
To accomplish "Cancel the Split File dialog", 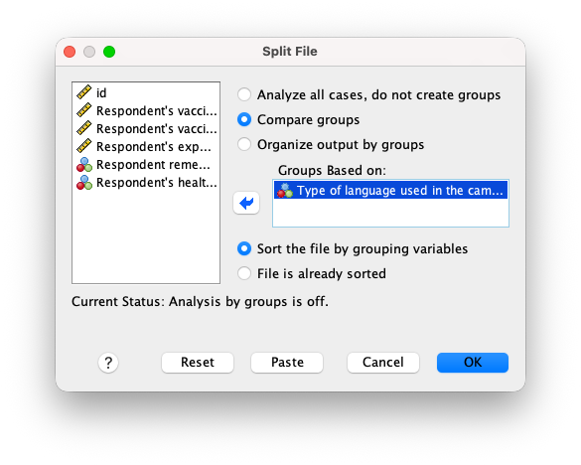I will 383,363.
